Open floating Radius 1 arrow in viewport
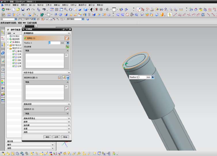Viewport: 217px width, 156px height. pos(153,77)
